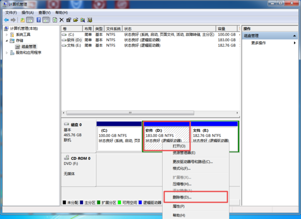
Task: Click the 无媒体 text under CD-ROM 0
Action: coord(69,174)
